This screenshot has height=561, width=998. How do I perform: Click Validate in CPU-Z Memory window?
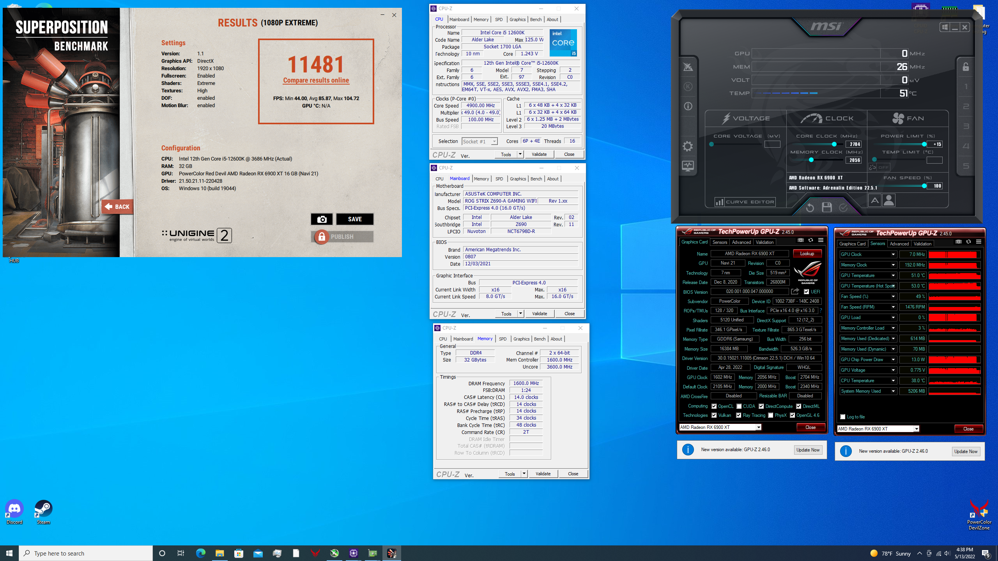[543, 474]
